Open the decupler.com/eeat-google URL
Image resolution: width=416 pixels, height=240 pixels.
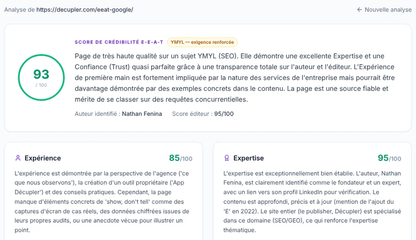(84, 10)
